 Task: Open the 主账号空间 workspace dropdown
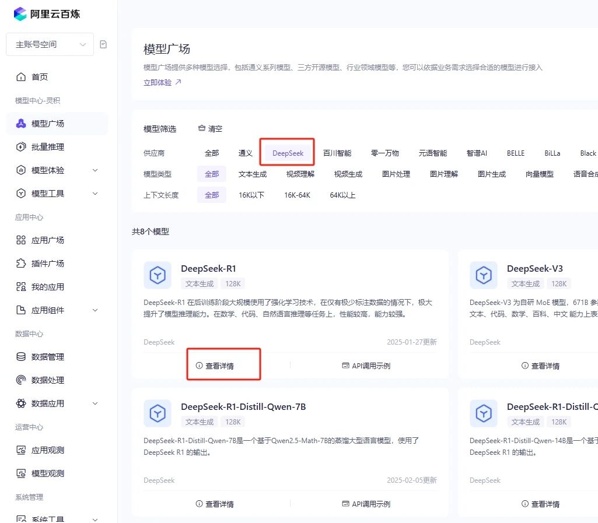click(x=50, y=44)
